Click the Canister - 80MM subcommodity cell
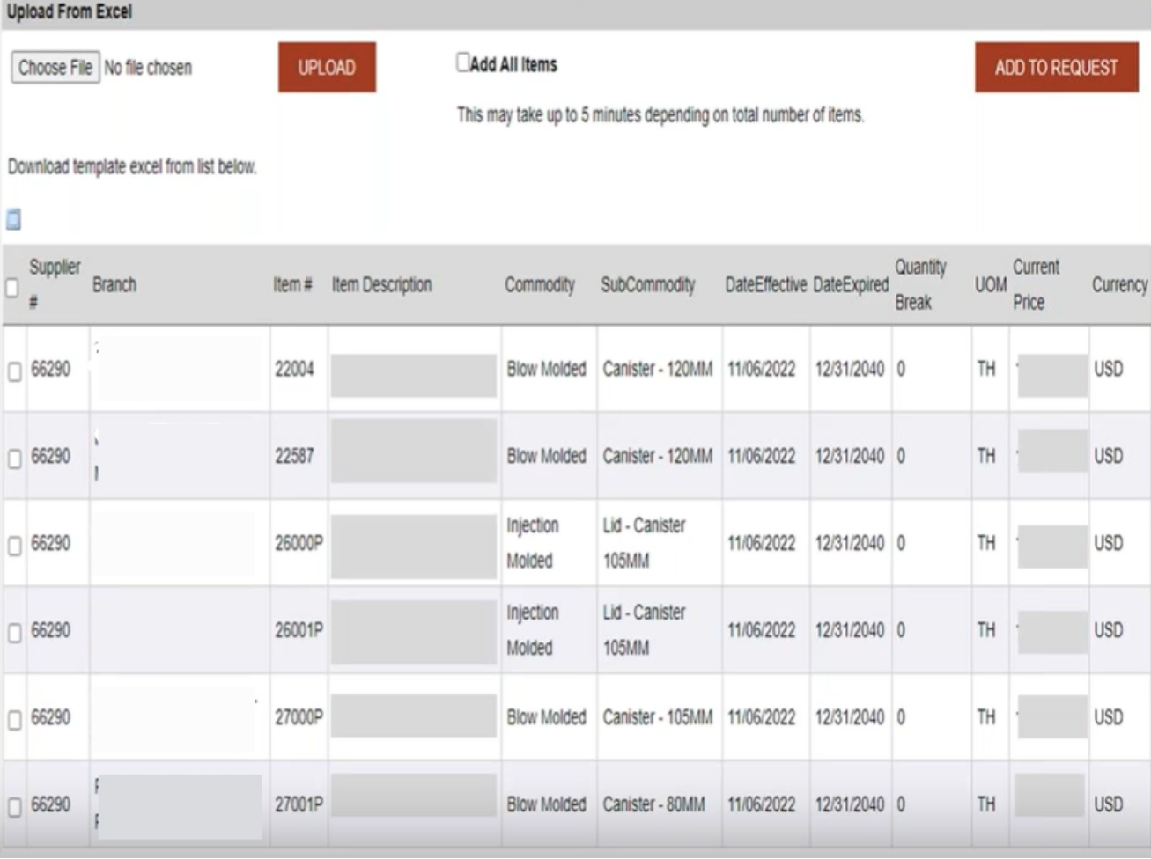This screenshot has height=859, width=1151. [653, 804]
